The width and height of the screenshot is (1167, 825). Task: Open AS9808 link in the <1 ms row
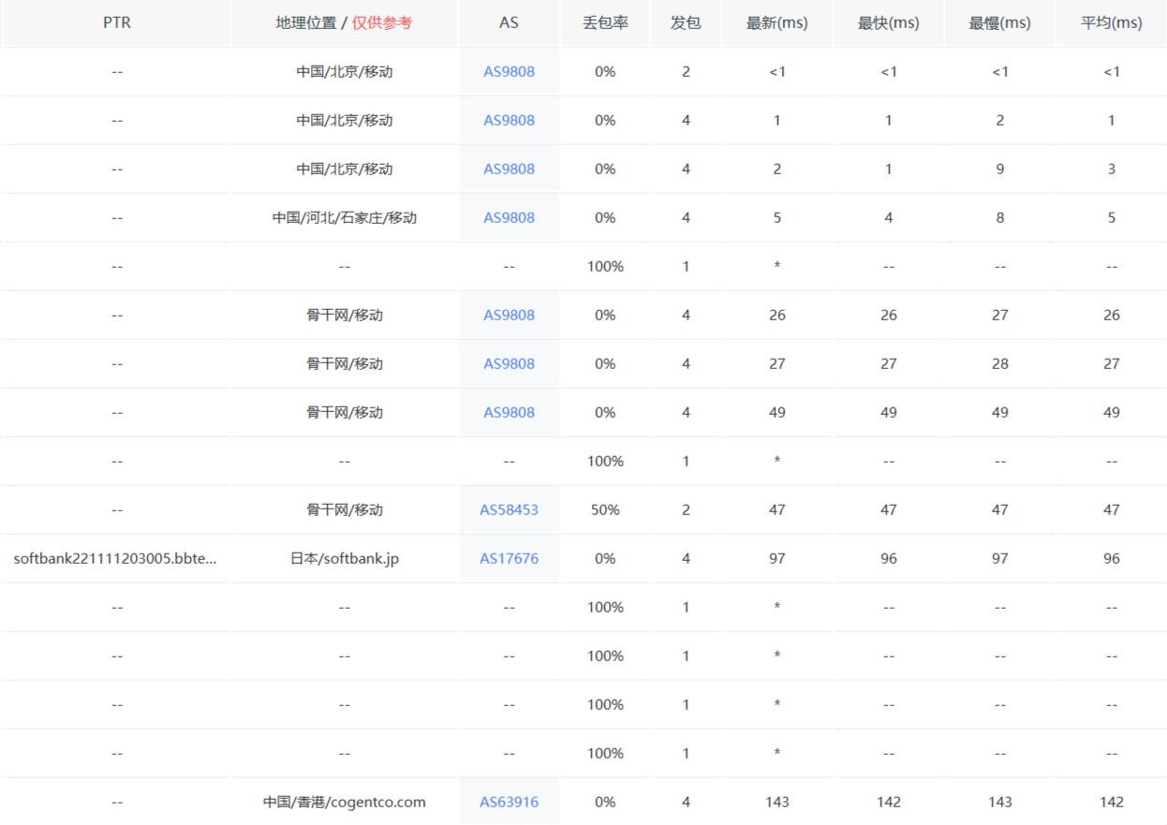pyautogui.click(x=509, y=71)
